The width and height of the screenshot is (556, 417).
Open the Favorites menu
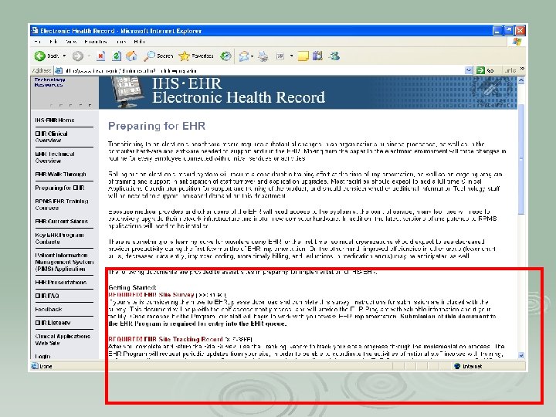(x=96, y=42)
